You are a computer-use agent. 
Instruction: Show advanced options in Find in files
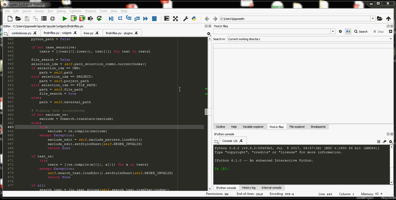click(x=391, y=31)
